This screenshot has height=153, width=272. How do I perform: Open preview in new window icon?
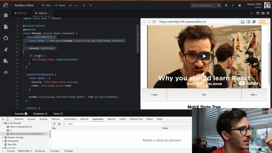(254, 22)
